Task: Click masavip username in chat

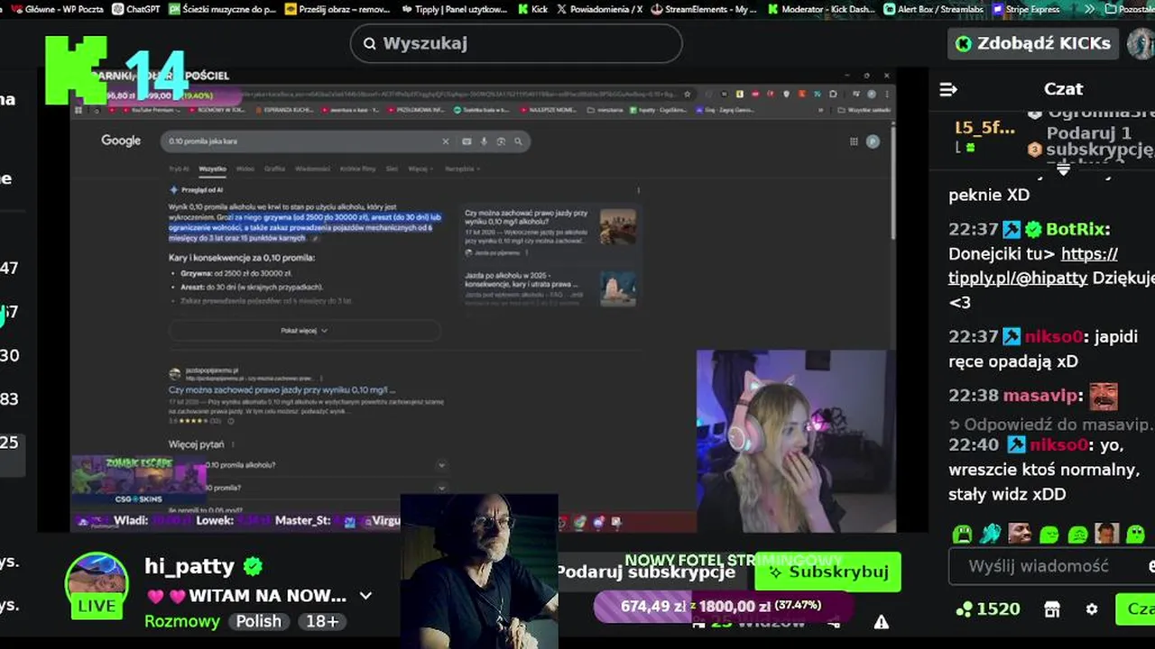Action: tap(1041, 396)
